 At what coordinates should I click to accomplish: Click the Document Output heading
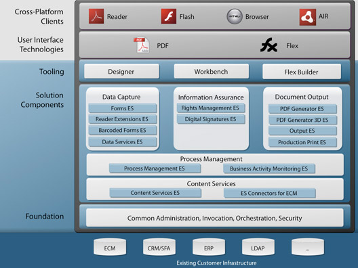302,97
